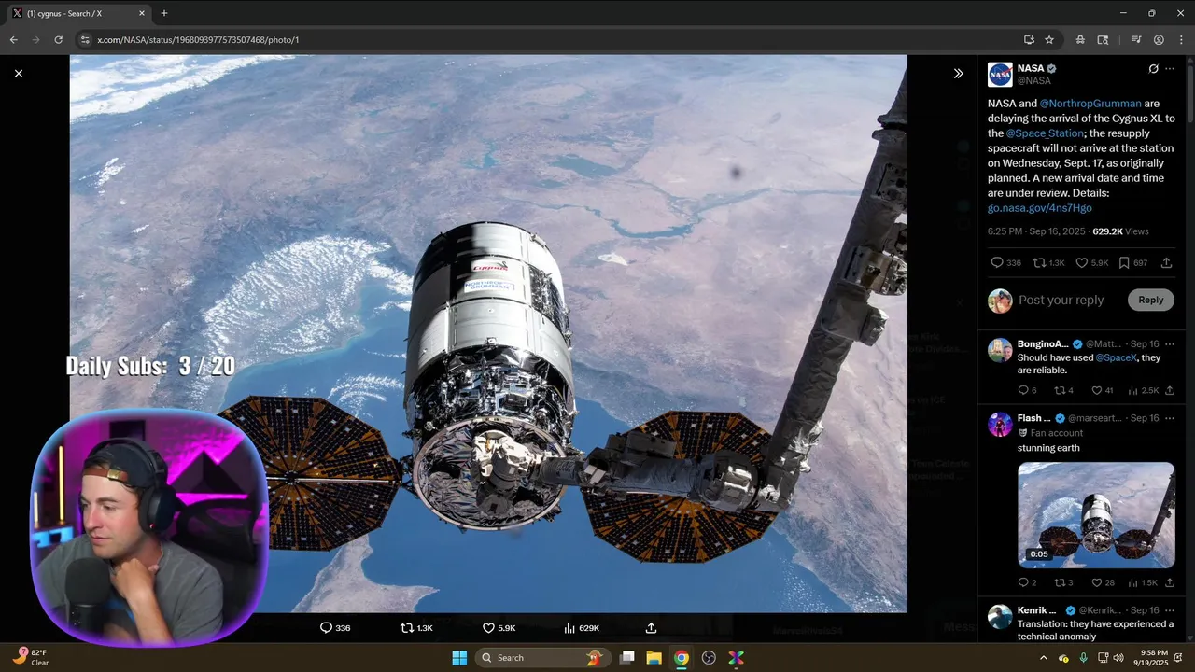Open the @SpaceX mention in BonginoA... reply
The image size is (1195, 672).
[x=1115, y=357]
